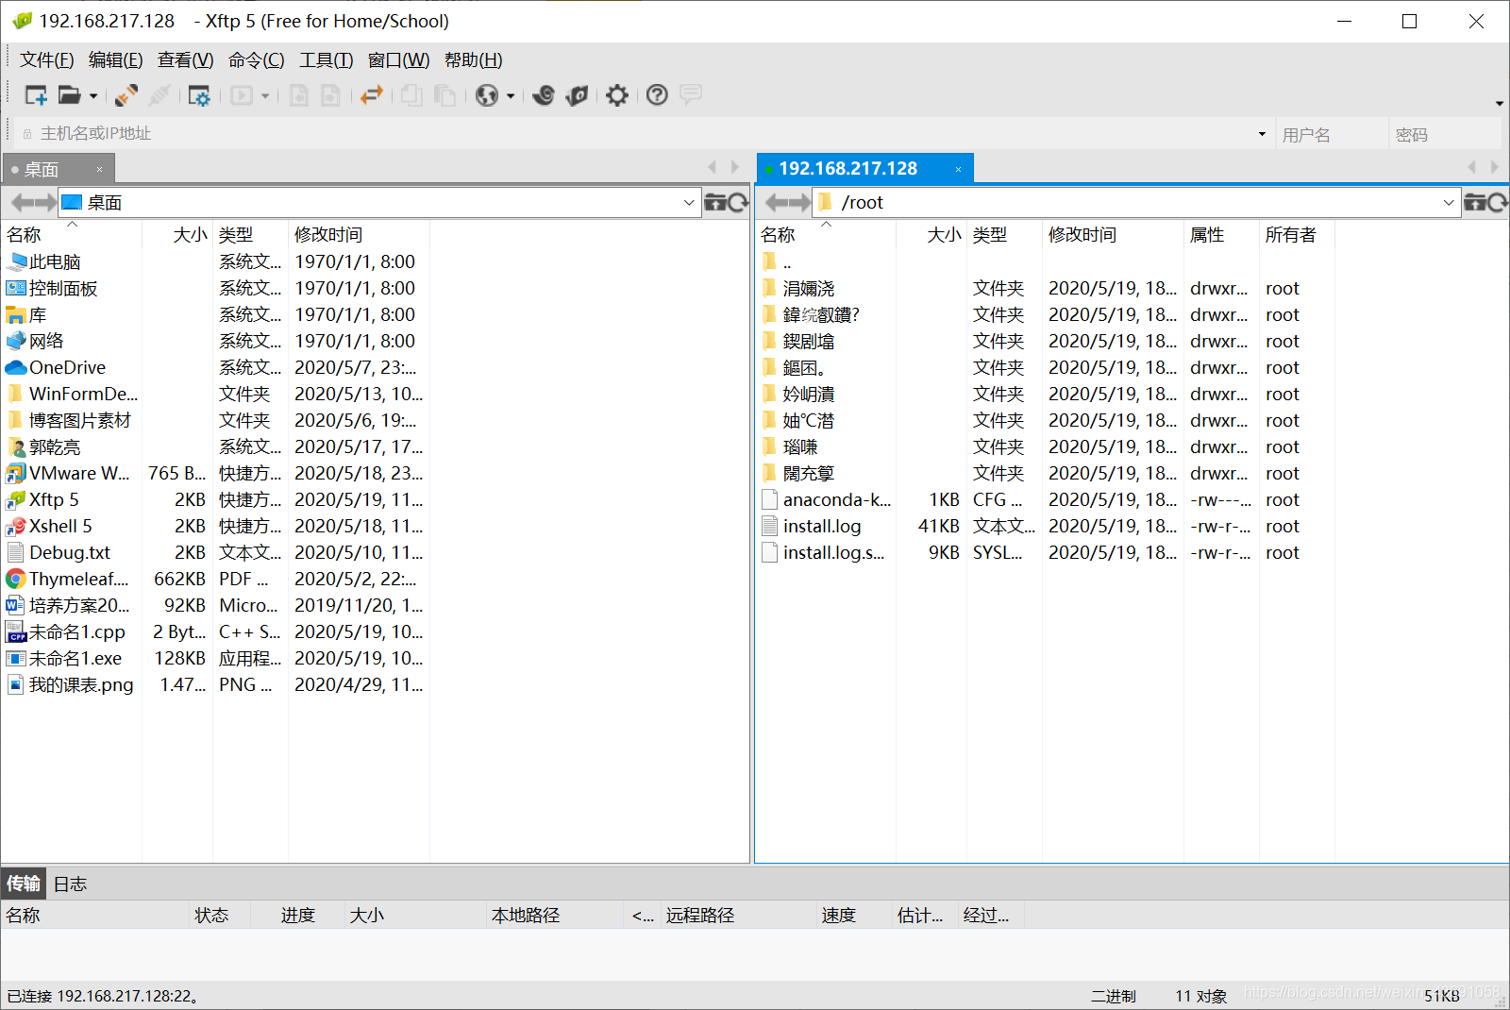This screenshot has width=1510, height=1010.
Task: Click the globe encoding icon
Action: (x=487, y=95)
